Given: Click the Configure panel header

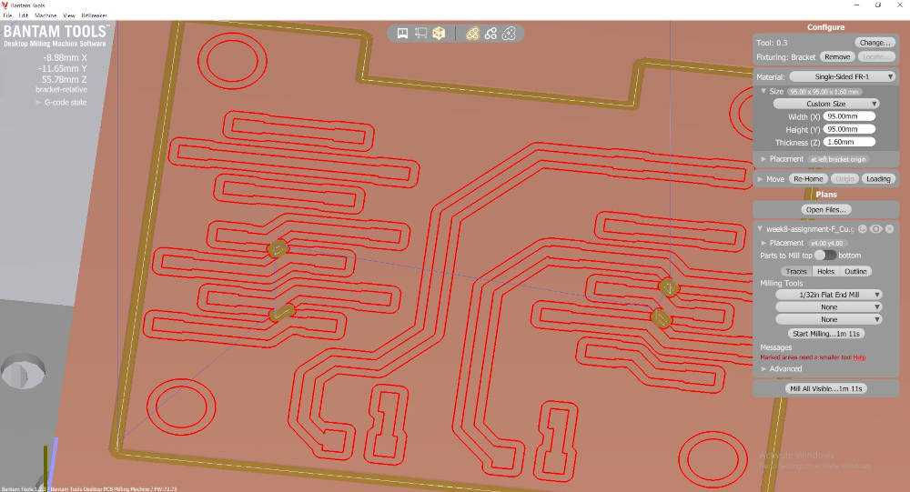Looking at the screenshot, I should pos(825,27).
